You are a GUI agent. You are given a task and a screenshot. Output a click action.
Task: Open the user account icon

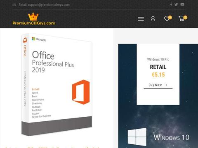pos(153,18)
